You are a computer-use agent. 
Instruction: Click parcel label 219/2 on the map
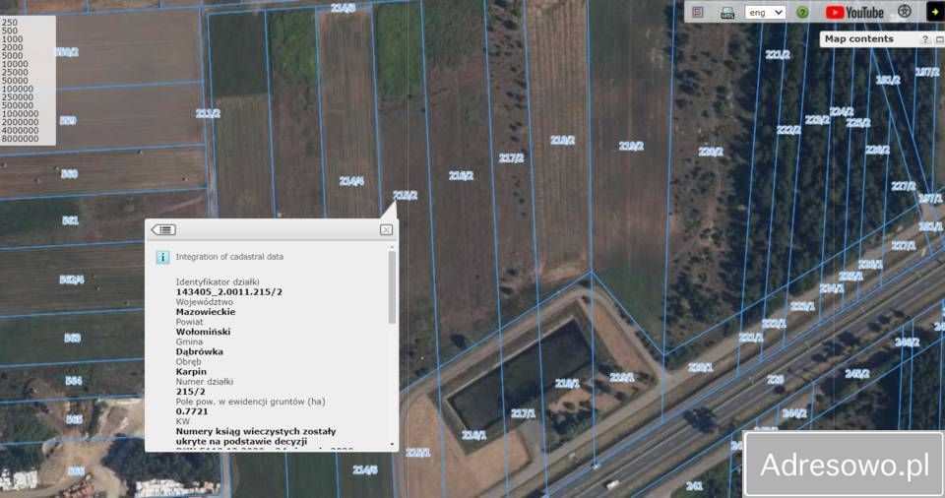click(x=631, y=146)
